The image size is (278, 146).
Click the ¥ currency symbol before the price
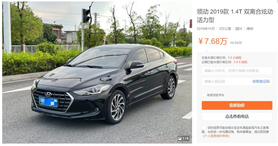[200, 41]
